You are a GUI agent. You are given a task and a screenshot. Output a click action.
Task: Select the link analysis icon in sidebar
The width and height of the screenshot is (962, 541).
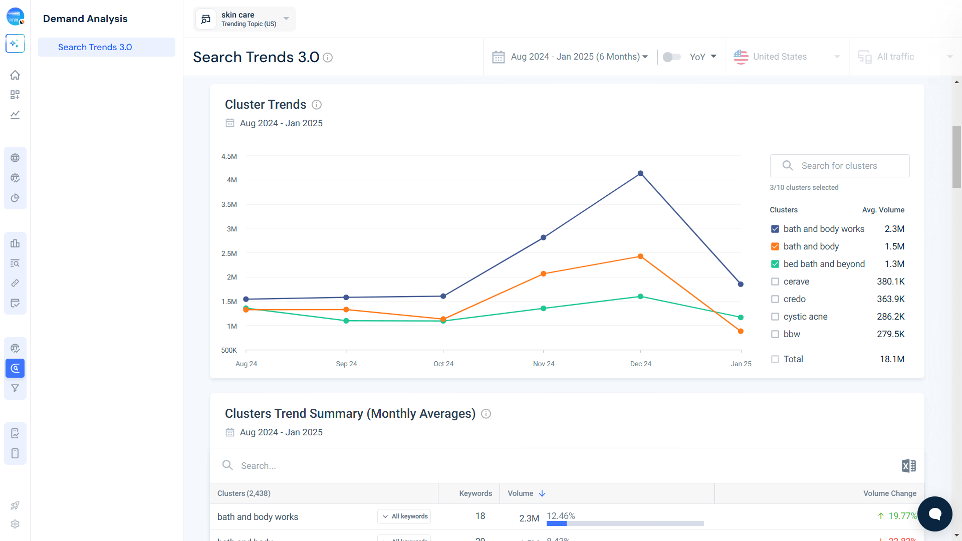[x=15, y=283]
